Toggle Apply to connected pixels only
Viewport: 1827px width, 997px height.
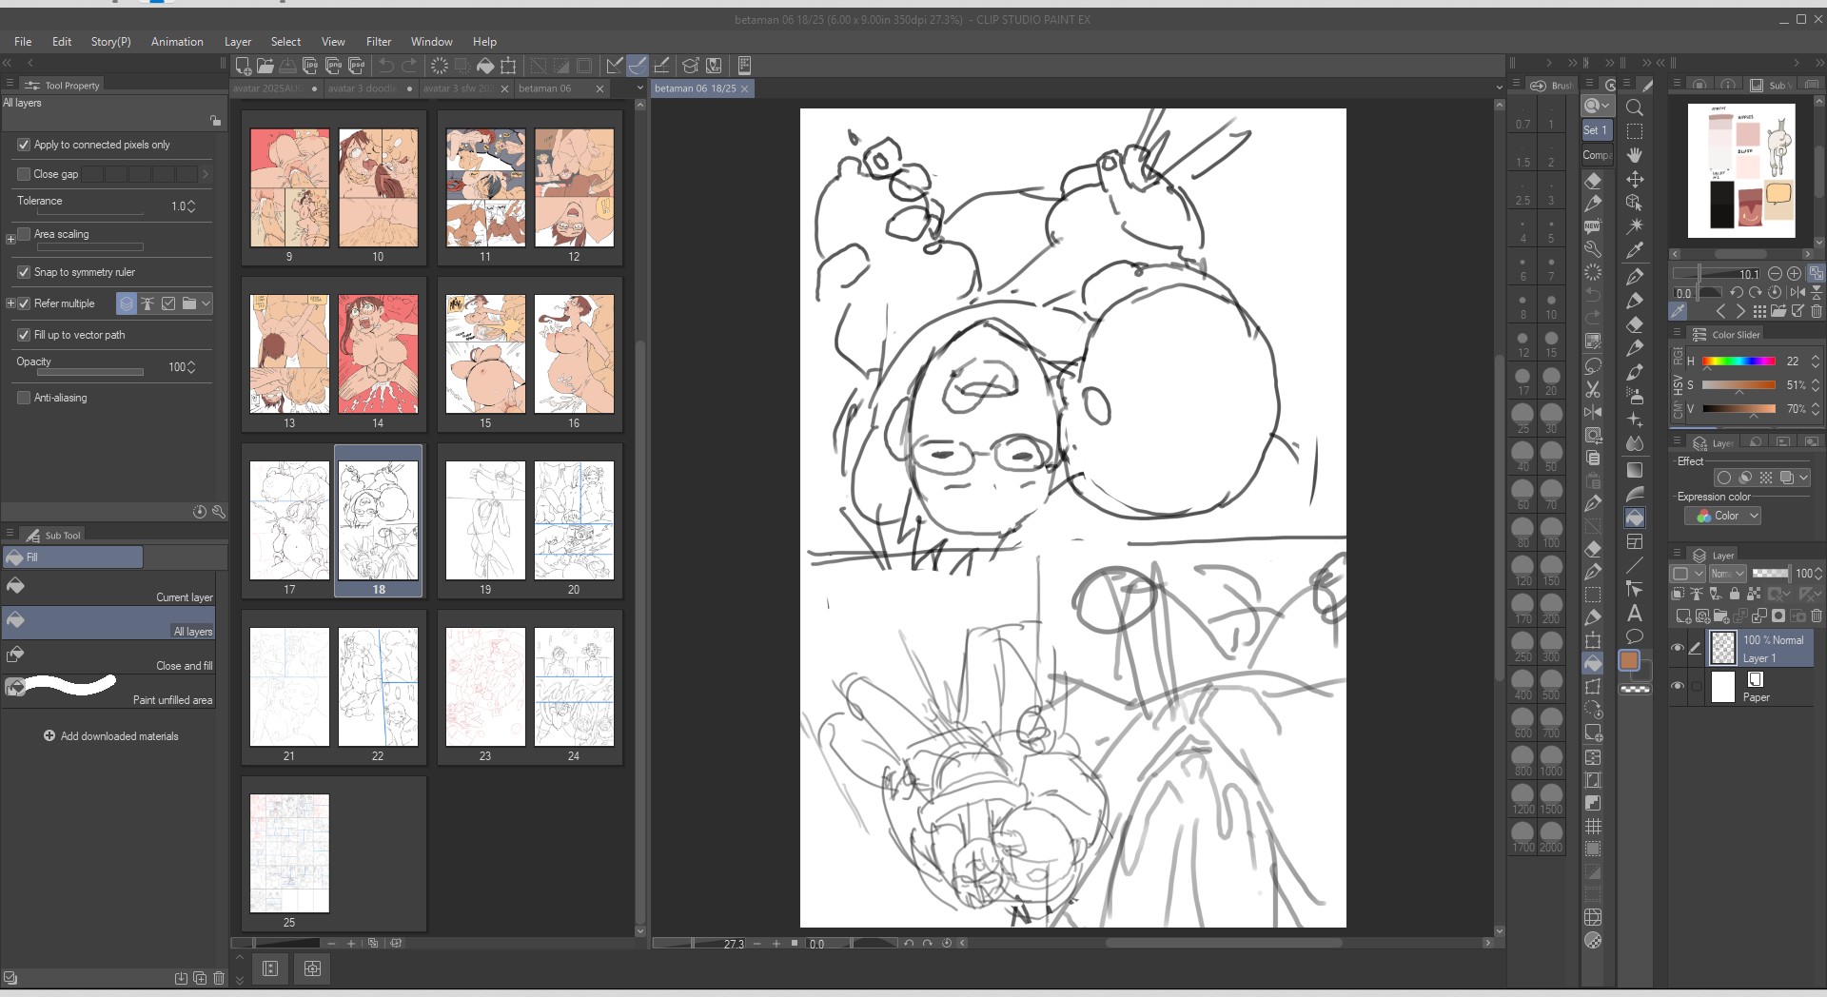[x=24, y=146]
